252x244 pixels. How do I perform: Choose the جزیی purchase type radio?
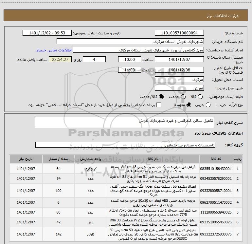pos(208,105)
